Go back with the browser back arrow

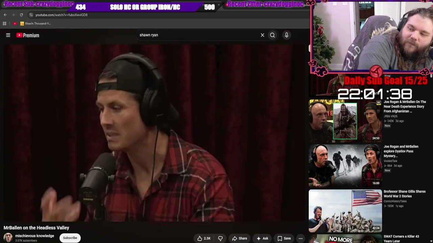5,15
